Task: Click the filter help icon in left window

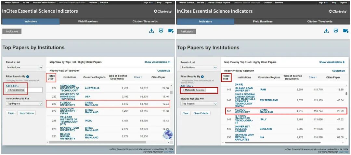Action: pos(28,77)
